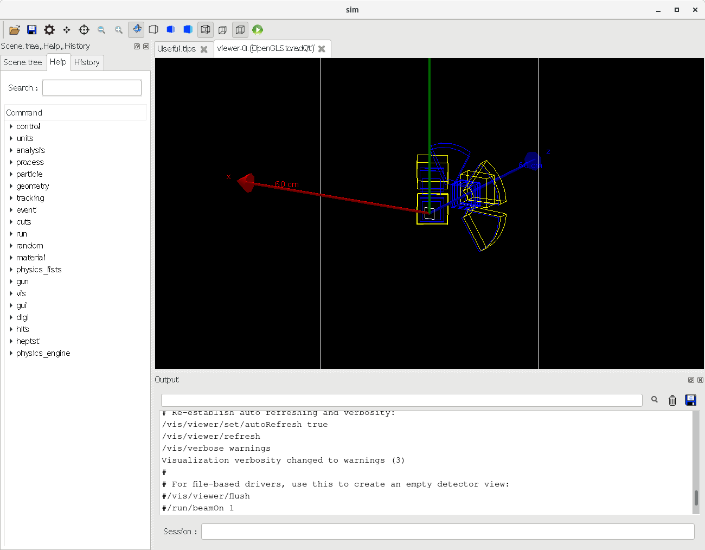Select the physics_lists command entry

39,270
